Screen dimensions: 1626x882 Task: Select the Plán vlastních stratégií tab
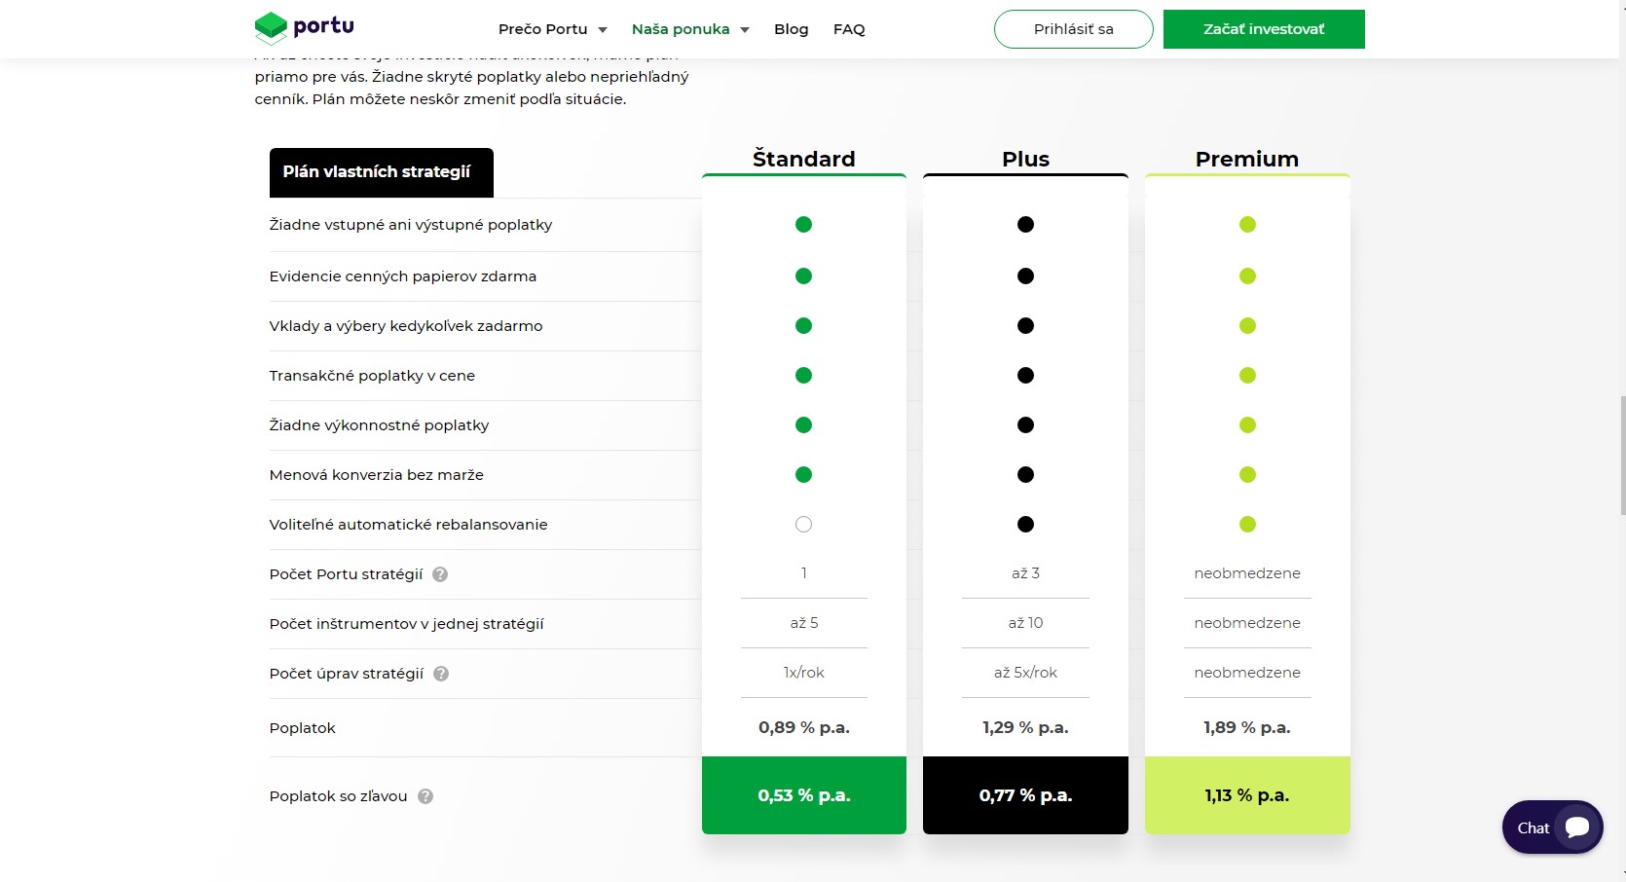382,172
